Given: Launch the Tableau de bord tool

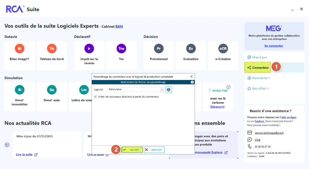Looking at the screenshot, I should [x=52, y=49].
